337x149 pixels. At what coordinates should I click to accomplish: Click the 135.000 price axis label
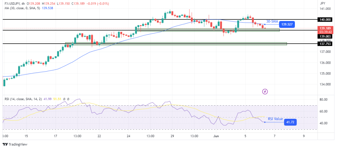325,74
